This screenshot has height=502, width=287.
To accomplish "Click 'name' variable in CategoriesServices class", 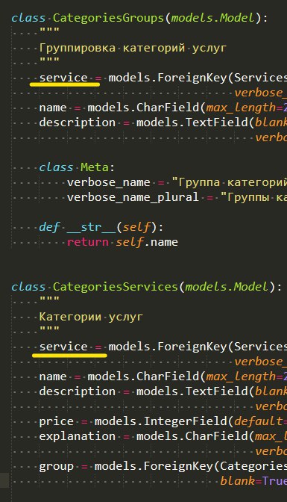I will coord(53,376).
